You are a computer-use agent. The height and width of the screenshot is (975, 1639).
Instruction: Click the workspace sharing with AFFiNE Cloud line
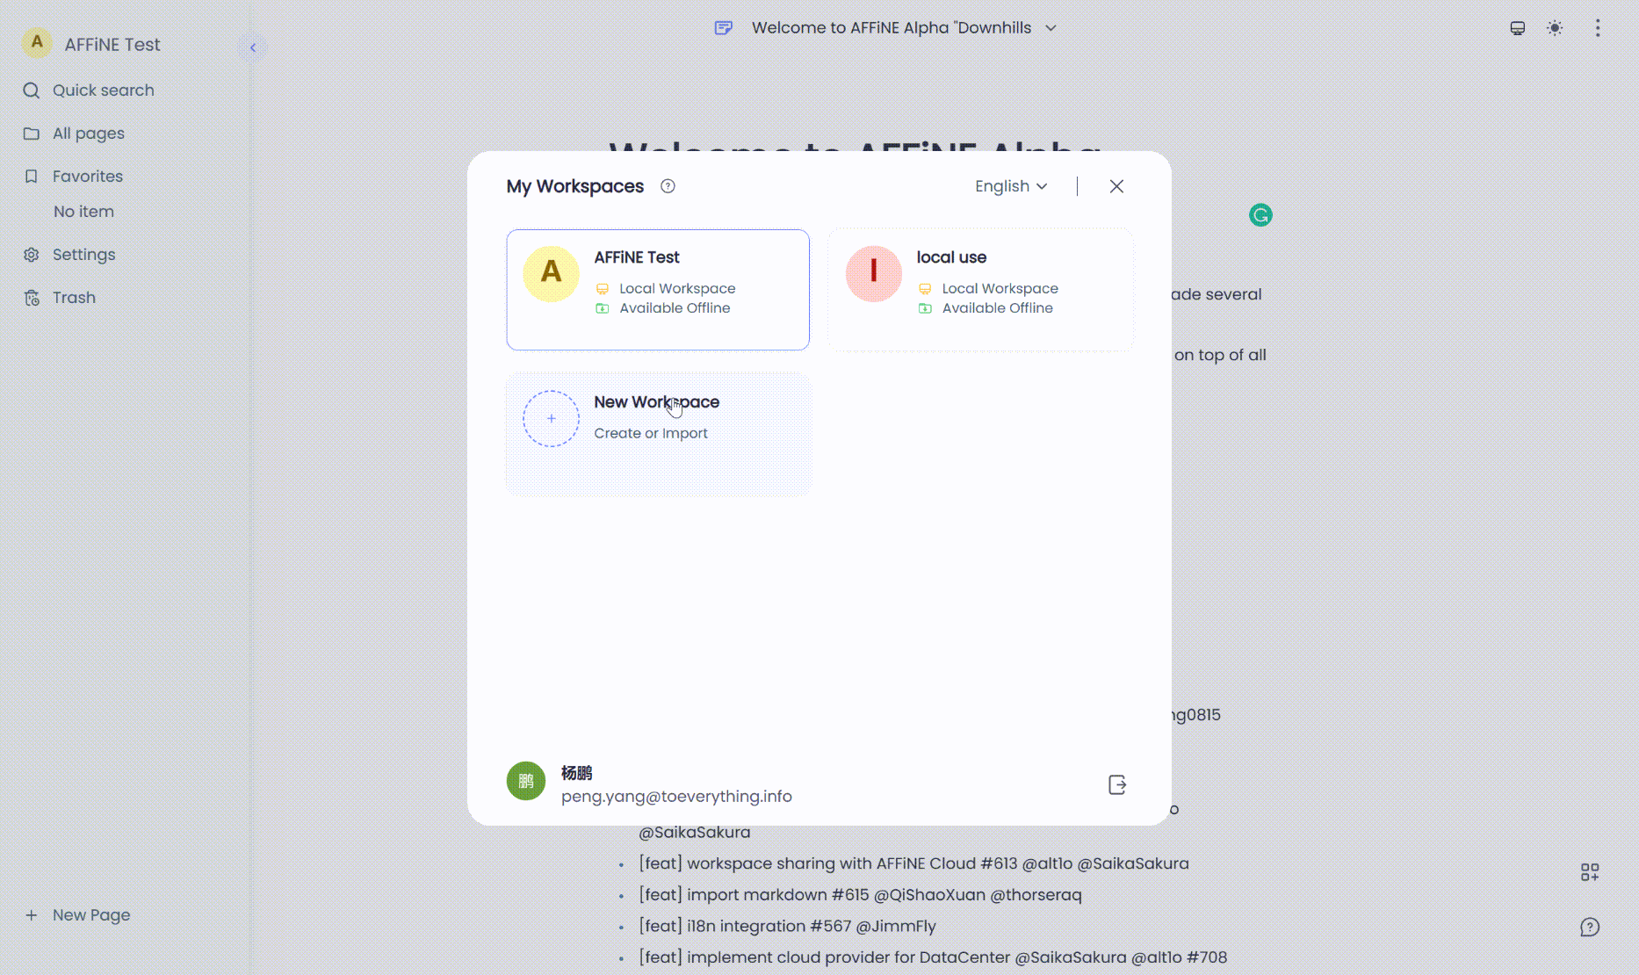[913, 863]
